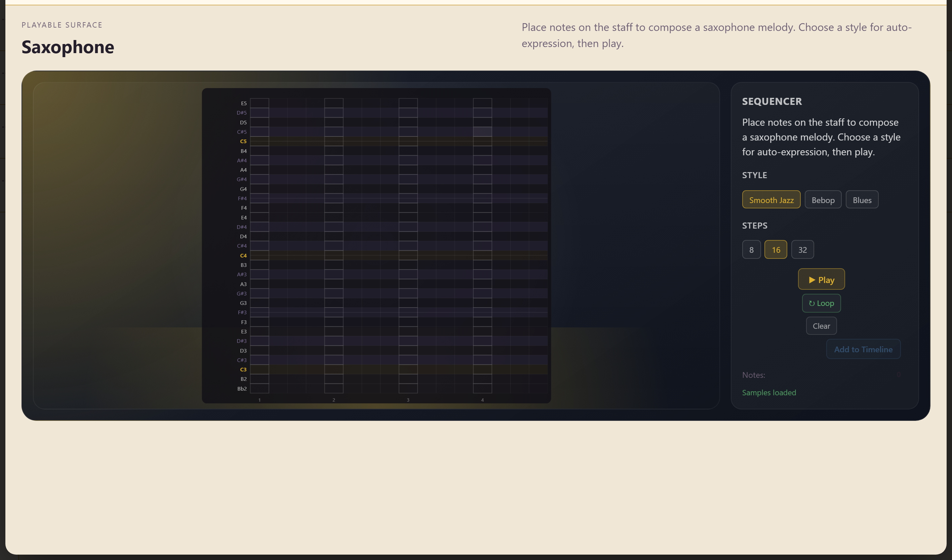Place a note at E5 on beat 1
The width and height of the screenshot is (952, 560).
tap(260, 103)
